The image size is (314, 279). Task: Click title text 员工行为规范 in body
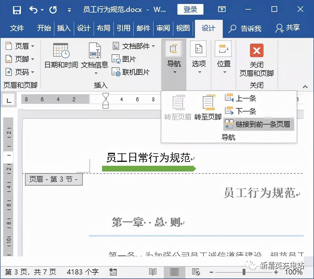259,193
